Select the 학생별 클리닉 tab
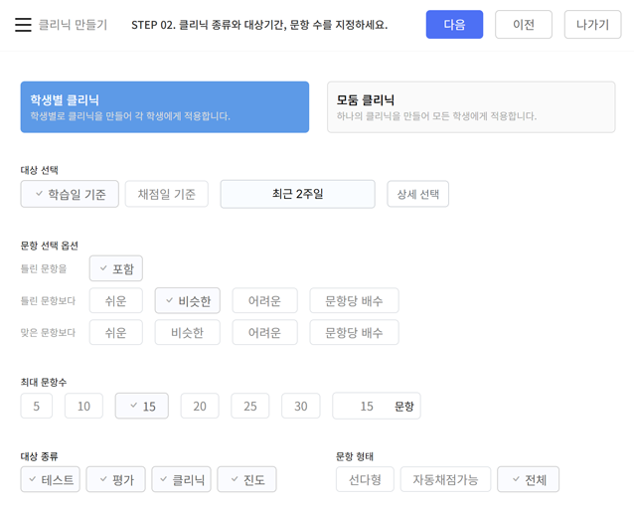 pyautogui.click(x=164, y=106)
